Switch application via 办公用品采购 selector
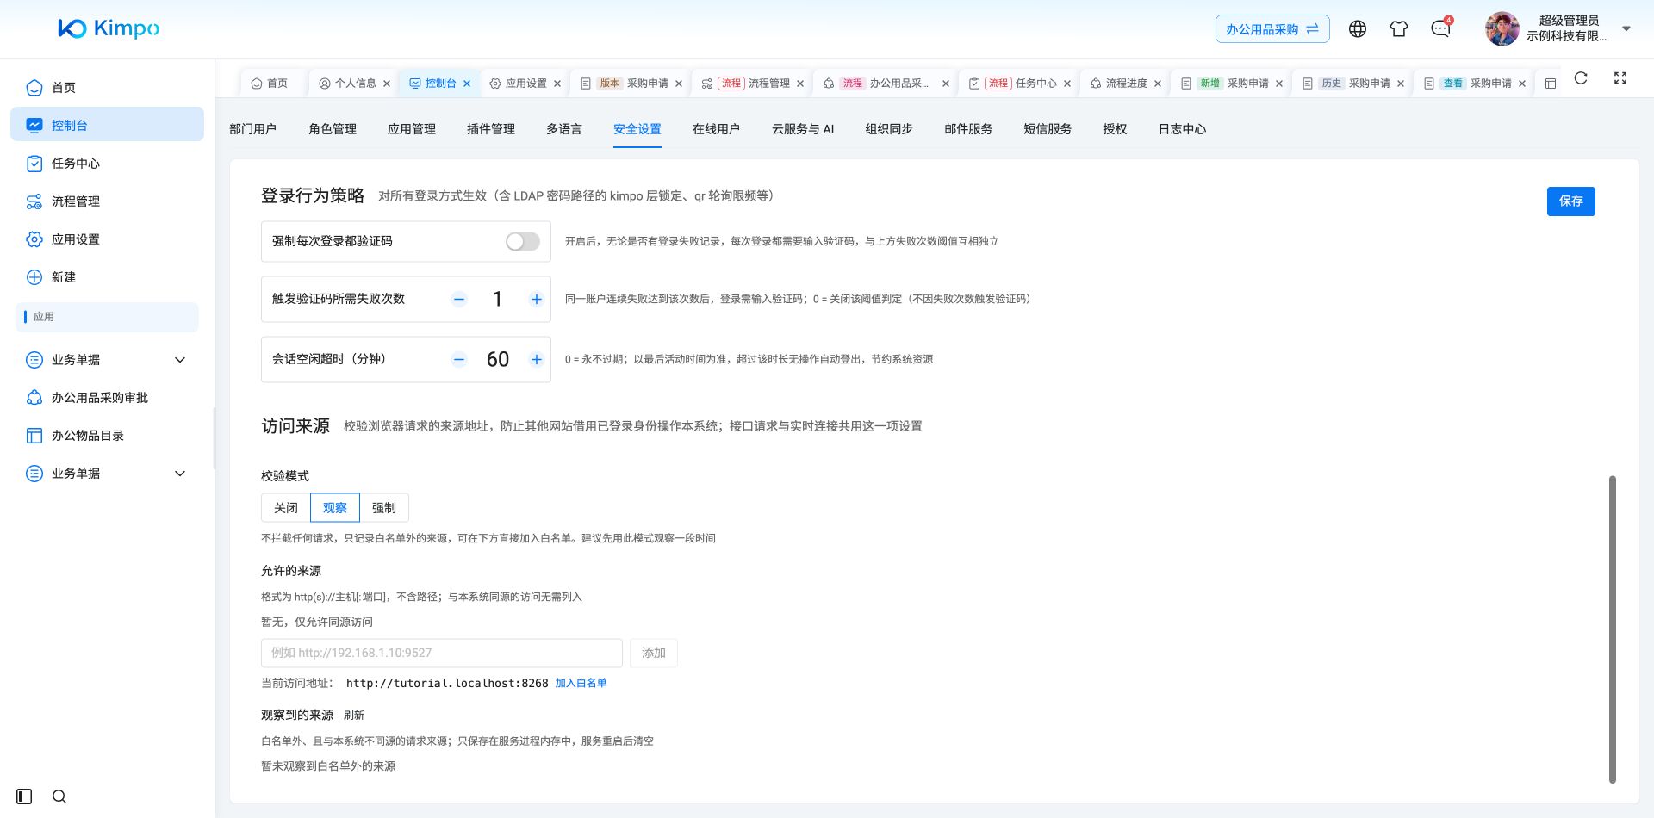Screen dimensions: 1654x818 (x=1272, y=29)
